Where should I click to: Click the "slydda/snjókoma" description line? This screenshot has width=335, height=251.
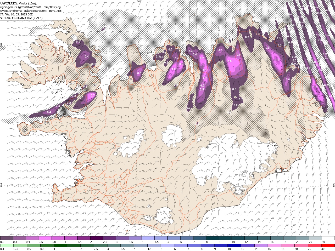pyautogui.click(x=31, y=10)
